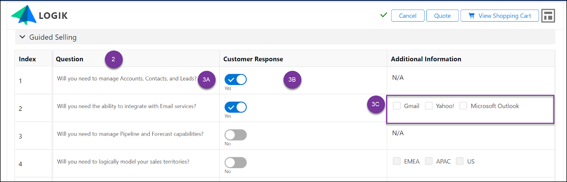Click the Cancel button

(408, 16)
